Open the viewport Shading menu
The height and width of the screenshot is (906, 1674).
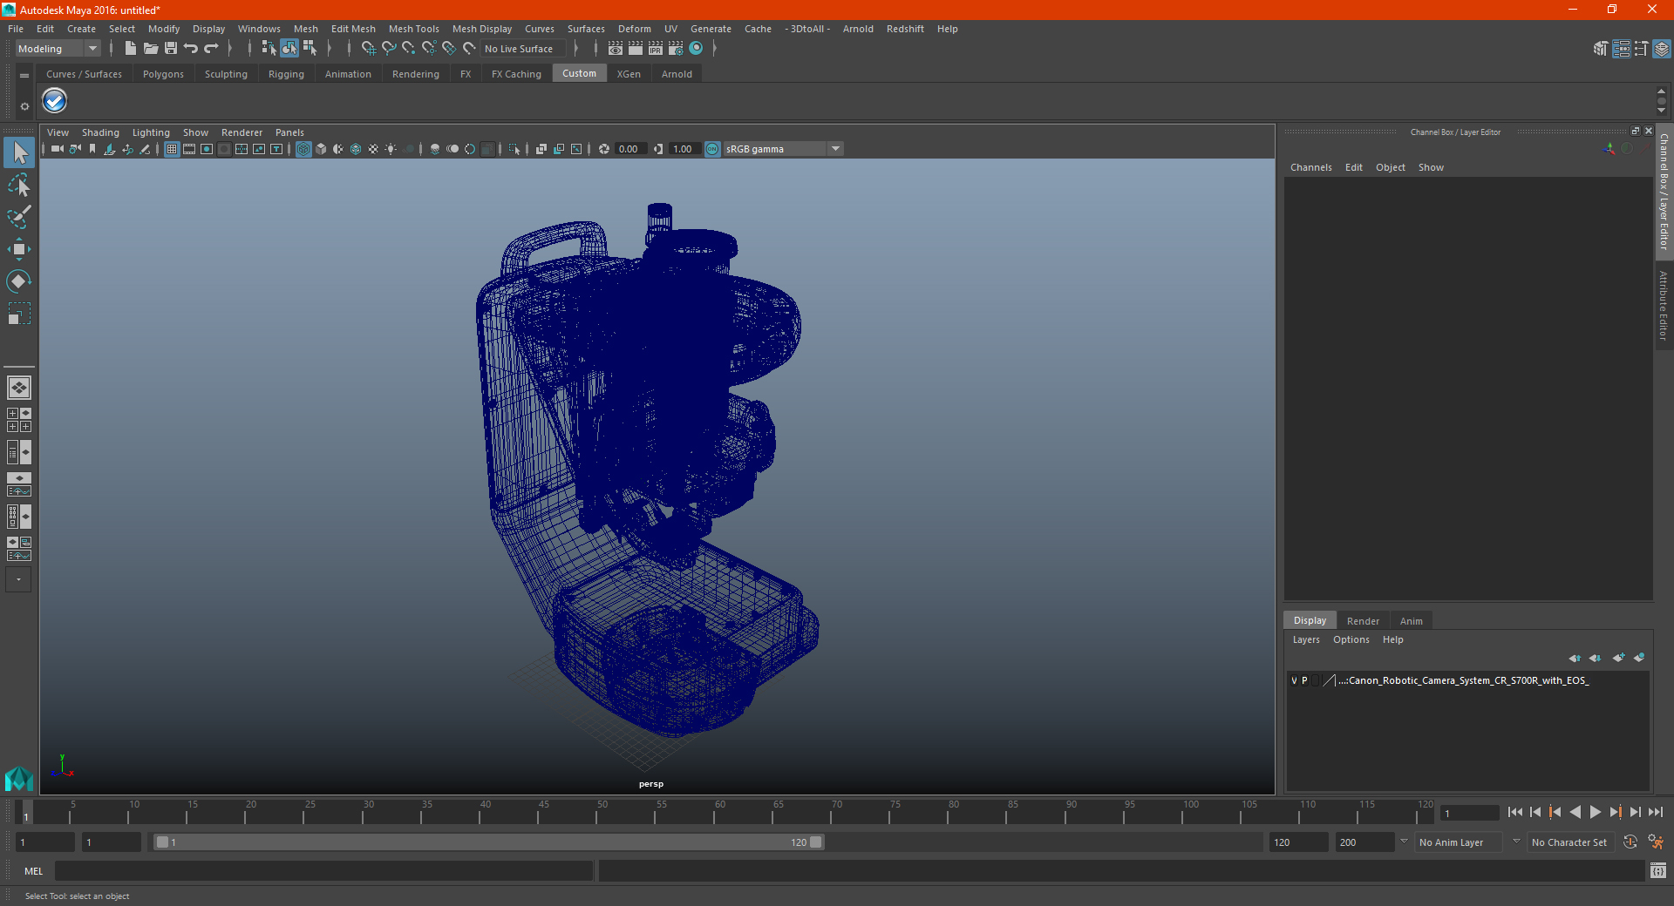pyautogui.click(x=100, y=132)
